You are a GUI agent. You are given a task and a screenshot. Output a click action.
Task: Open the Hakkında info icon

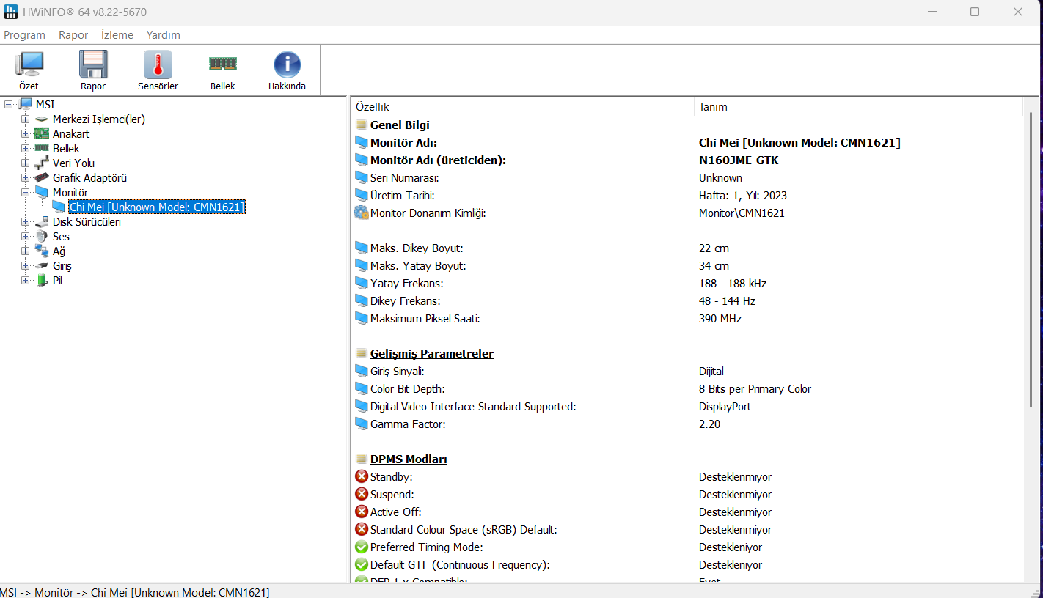(287, 64)
